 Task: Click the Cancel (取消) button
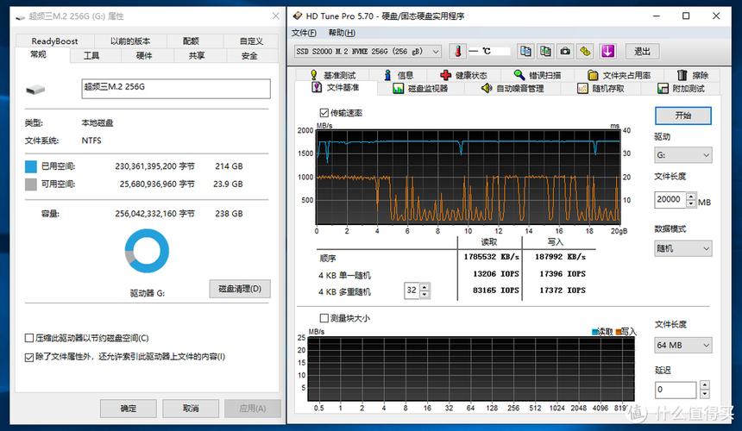click(191, 409)
